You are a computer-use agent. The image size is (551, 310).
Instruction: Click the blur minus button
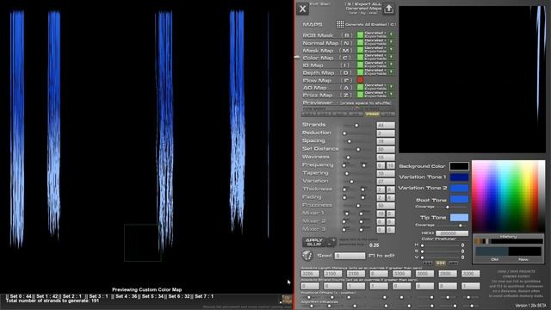(x=329, y=244)
